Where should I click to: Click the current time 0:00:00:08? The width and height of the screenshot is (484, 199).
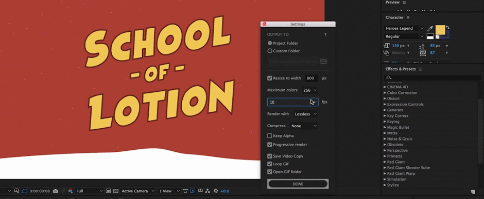(40, 191)
